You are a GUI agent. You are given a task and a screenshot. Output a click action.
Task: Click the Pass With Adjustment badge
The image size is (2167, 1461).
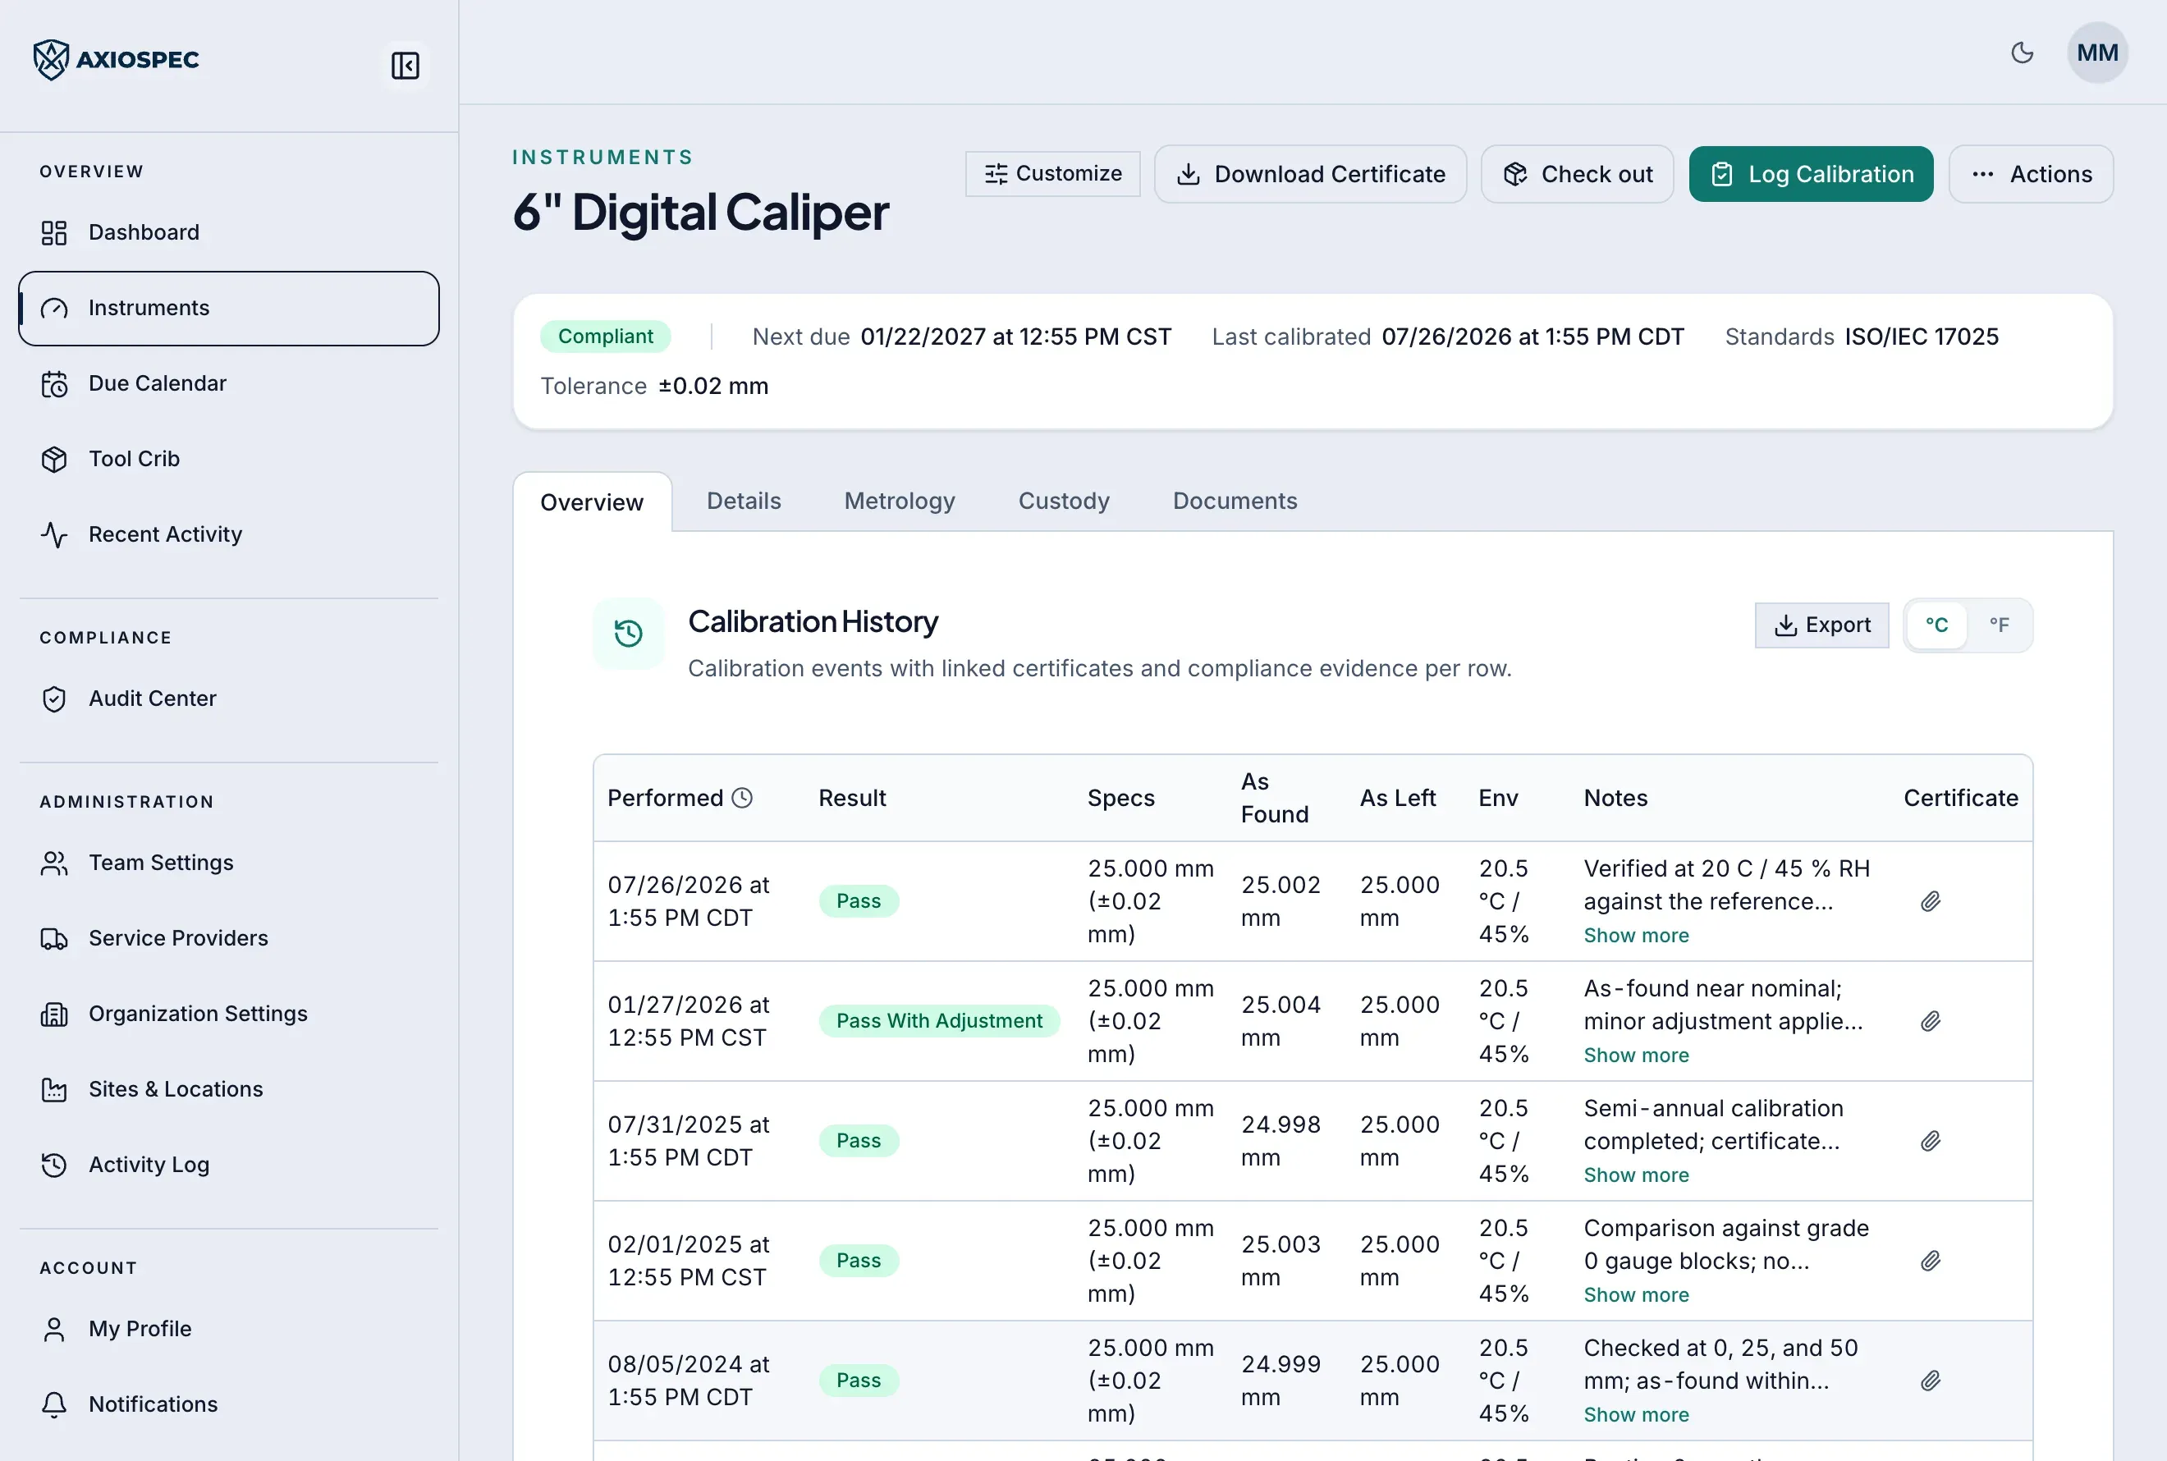939,1021
